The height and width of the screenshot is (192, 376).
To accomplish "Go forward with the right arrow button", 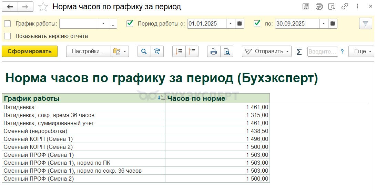I will tap(26, 7).
